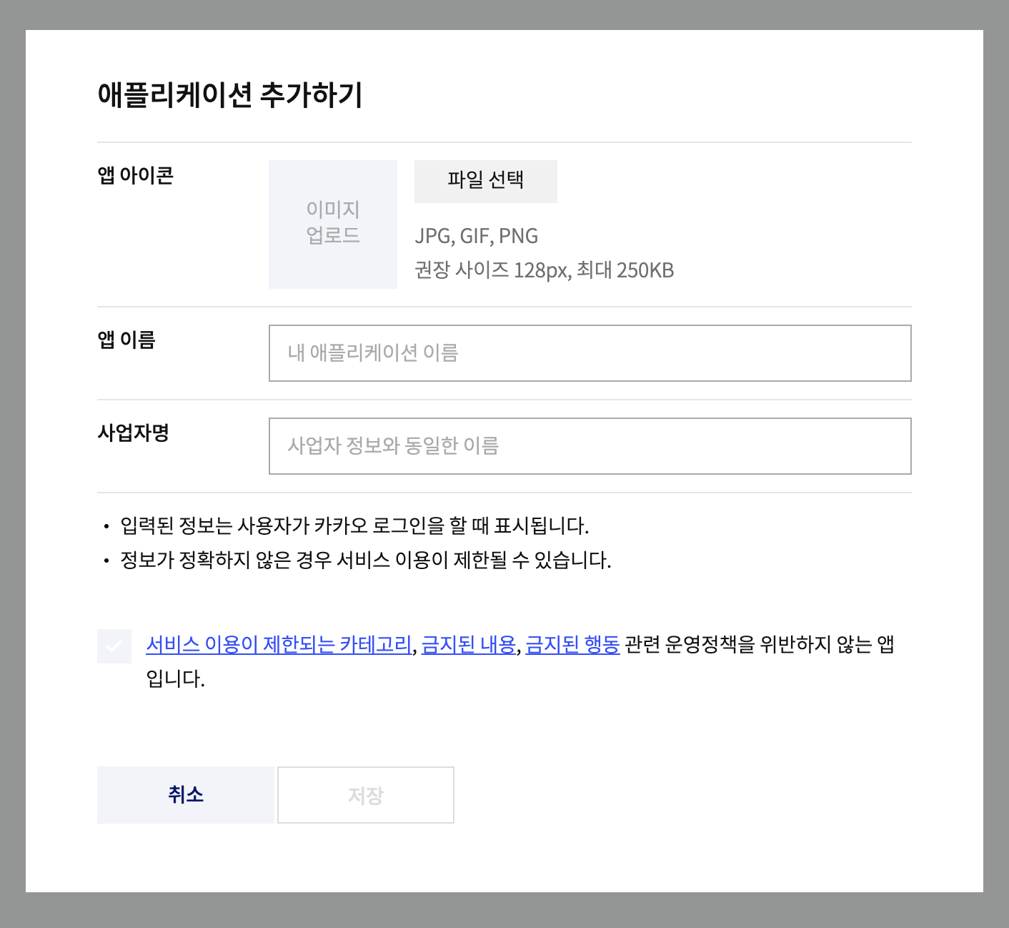
Task: Focus the 앱 이름 text field
Action: pos(590,353)
